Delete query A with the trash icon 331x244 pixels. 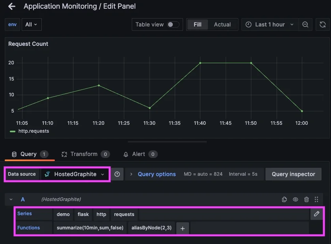(307, 199)
